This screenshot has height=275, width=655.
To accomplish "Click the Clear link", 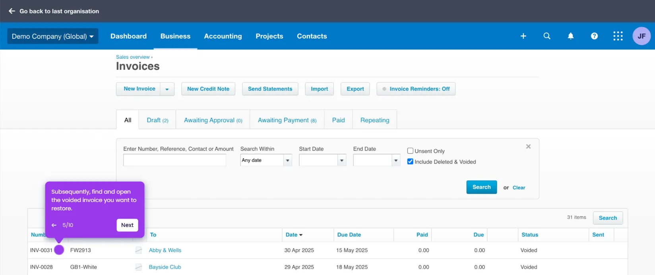I will [x=519, y=188].
